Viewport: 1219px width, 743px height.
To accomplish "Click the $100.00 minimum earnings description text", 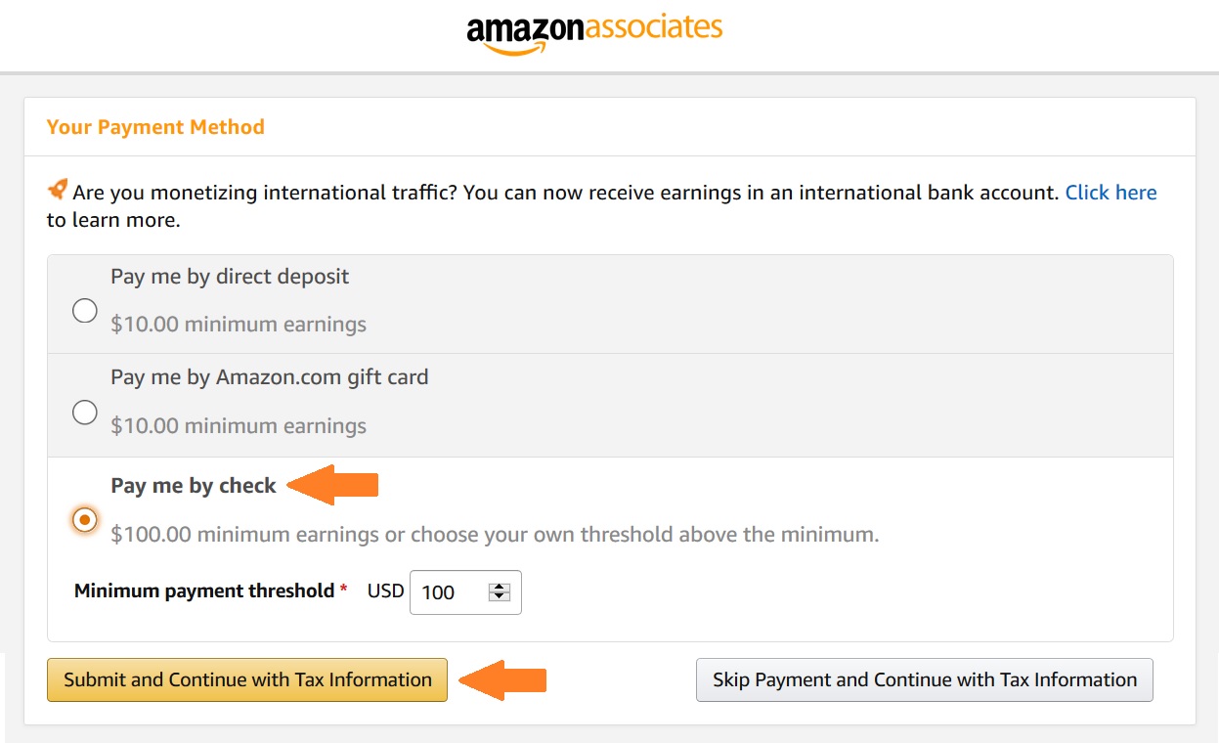I will coord(495,535).
